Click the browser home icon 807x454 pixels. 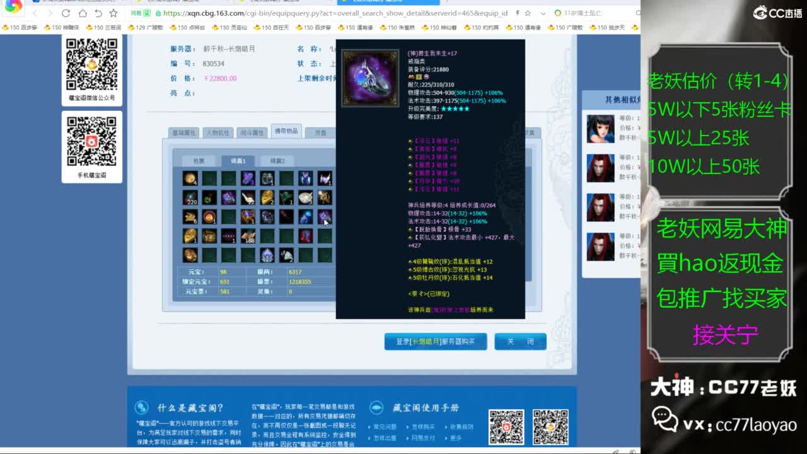click(x=82, y=13)
